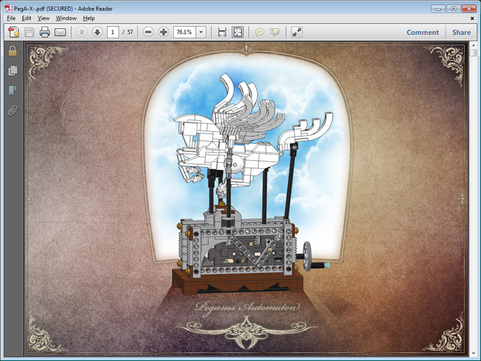Click the Create PDF online icon
Image resolution: width=481 pixels, height=361 pixels.
tap(14, 32)
